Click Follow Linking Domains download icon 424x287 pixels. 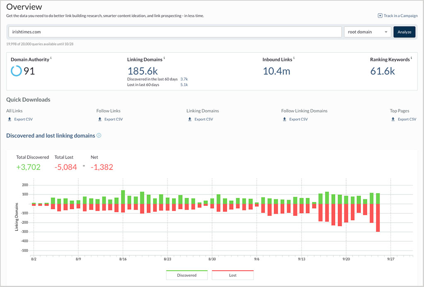tap(284, 119)
